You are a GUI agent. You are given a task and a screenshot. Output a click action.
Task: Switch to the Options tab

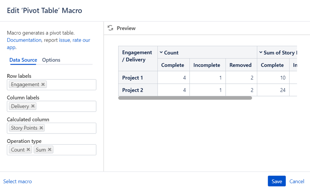pos(51,60)
